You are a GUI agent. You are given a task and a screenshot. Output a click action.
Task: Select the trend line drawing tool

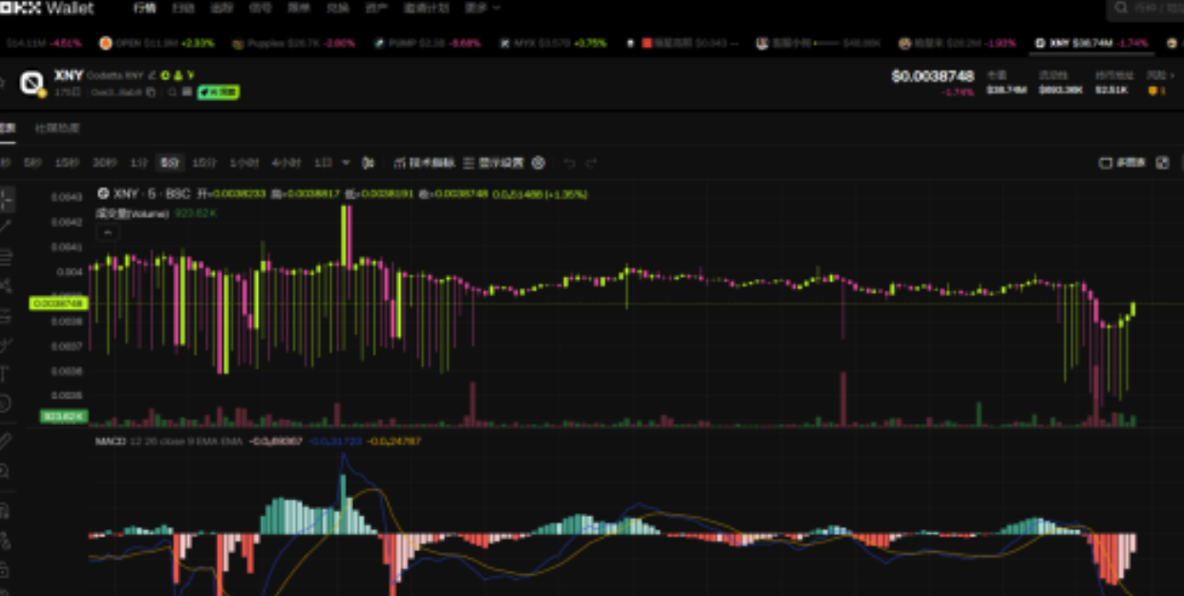[6, 227]
